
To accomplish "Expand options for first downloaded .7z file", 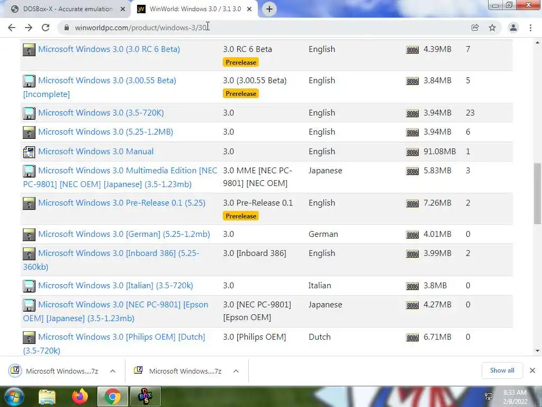I will [x=113, y=371].
